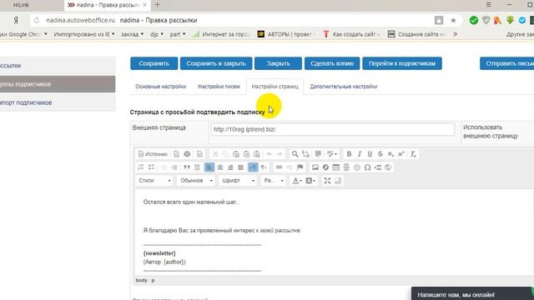Image resolution: width=534 pixels, height=300 pixels.
Task: Toggle Justify alignment in editor
Action: click(x=241, y=167)
